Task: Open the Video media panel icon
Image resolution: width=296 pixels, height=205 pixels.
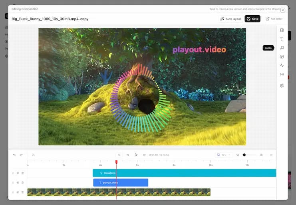Action: point(282,30)
